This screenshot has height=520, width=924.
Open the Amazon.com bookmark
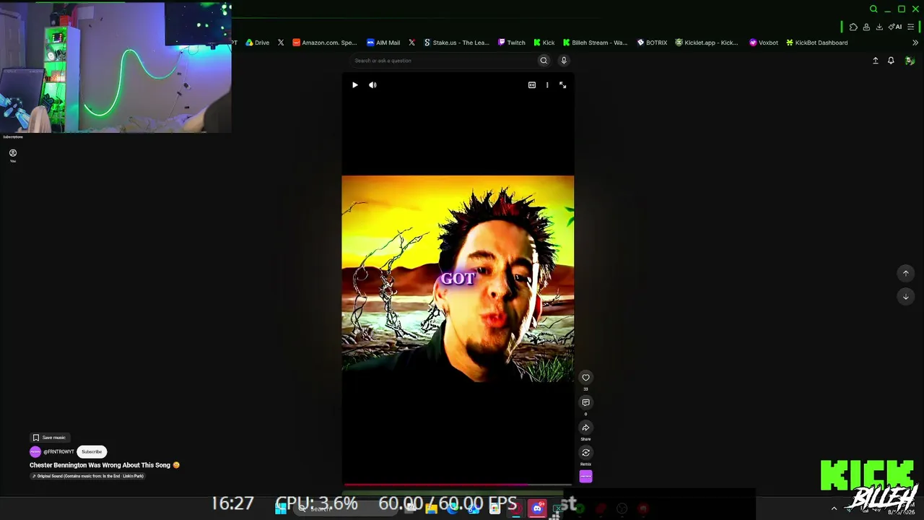tap(325, 43)
